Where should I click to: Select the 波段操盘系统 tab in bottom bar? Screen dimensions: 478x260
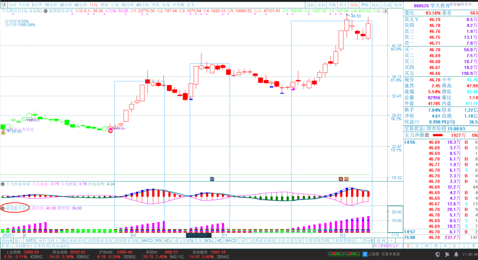click(100, 241)
